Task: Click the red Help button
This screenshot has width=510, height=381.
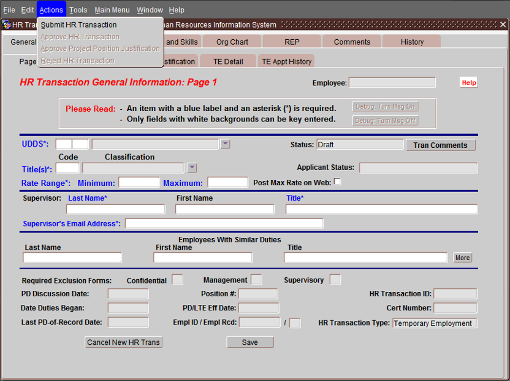Action: coord(469,83)
